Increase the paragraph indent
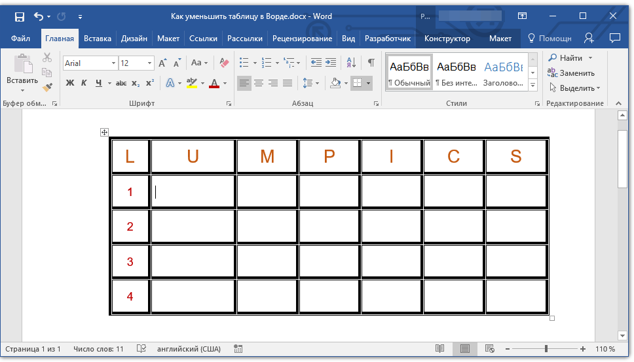 click(331, 63)
